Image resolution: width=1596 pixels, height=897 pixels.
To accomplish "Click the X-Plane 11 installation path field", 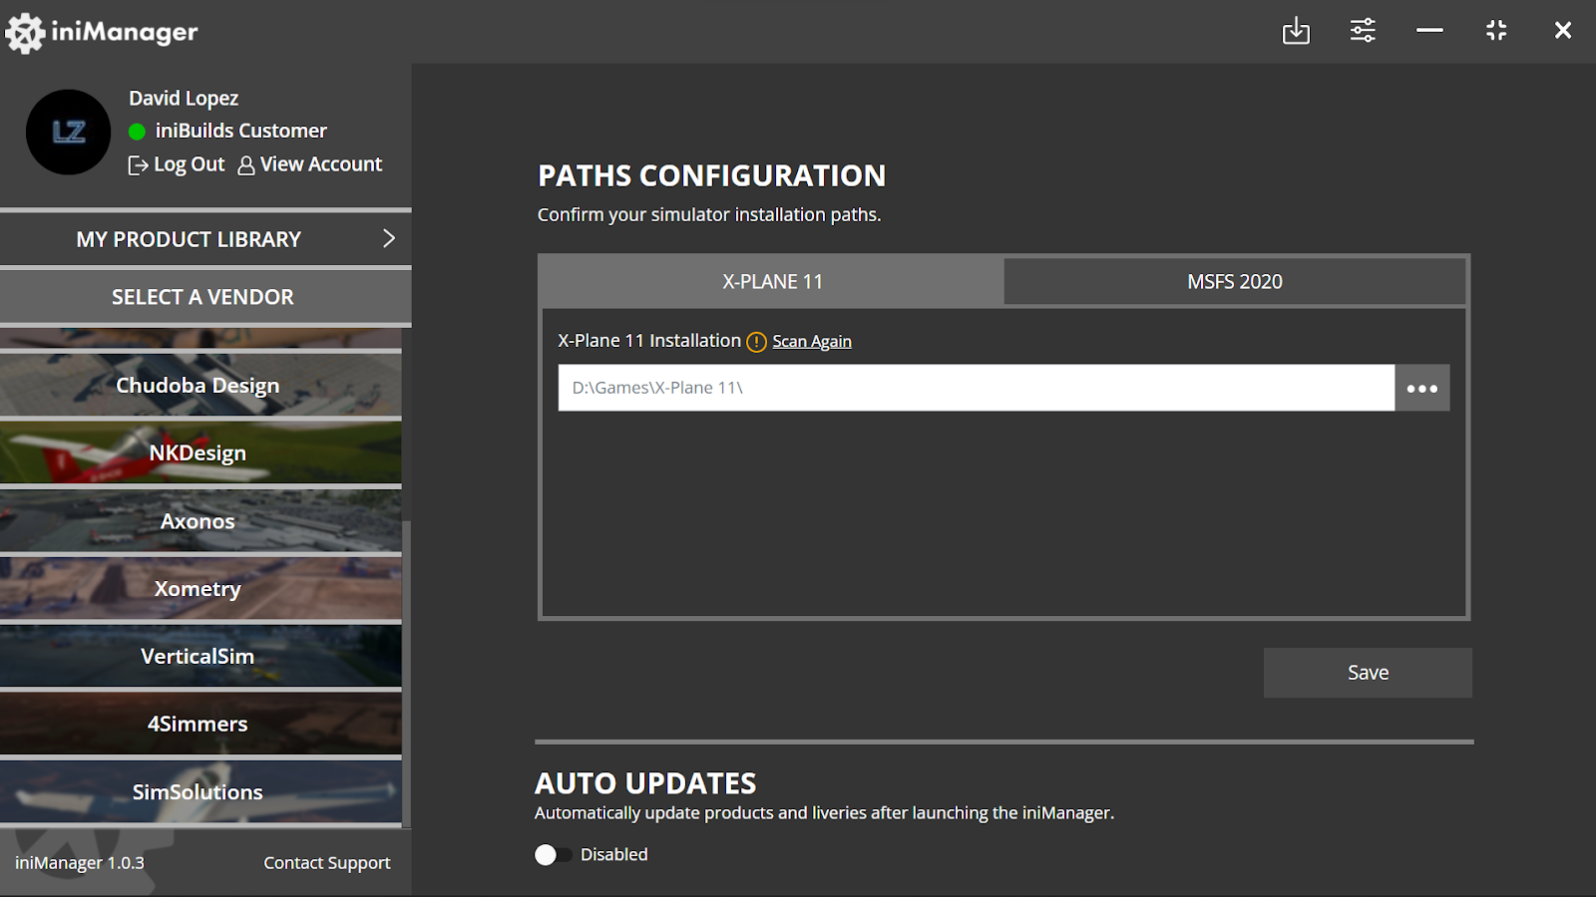I will click(977, 388).
